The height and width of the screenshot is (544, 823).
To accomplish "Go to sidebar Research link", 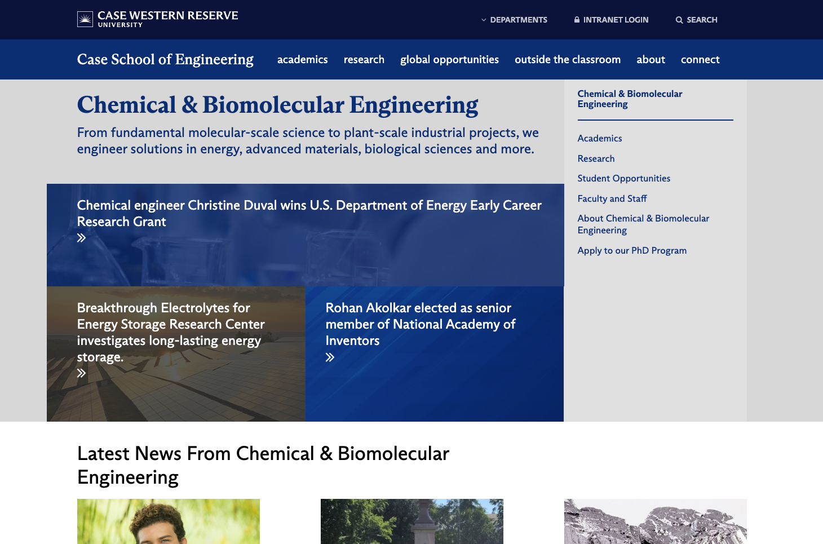I will (596, 158).
